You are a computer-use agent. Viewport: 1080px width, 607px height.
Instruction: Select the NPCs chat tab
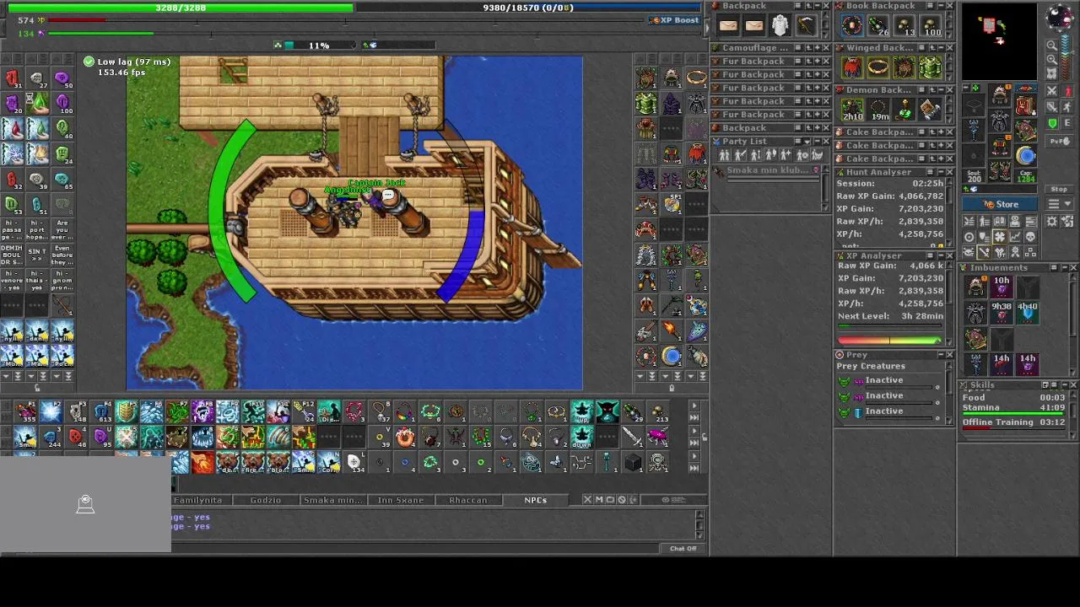[x=535, y=500]
